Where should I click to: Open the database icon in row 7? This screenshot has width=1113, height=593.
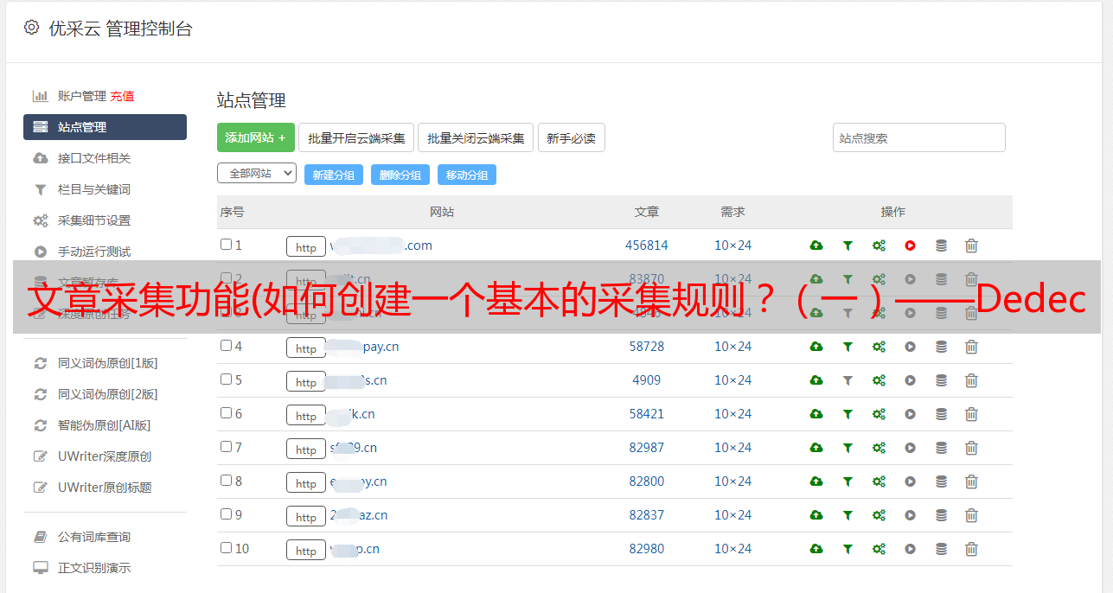[941, 448]
